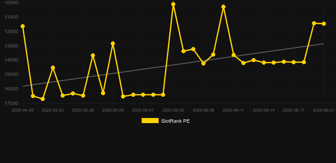
Task: Click the data point above 2025-06-08
Action: pyautogui.click(x=203, y=63)
